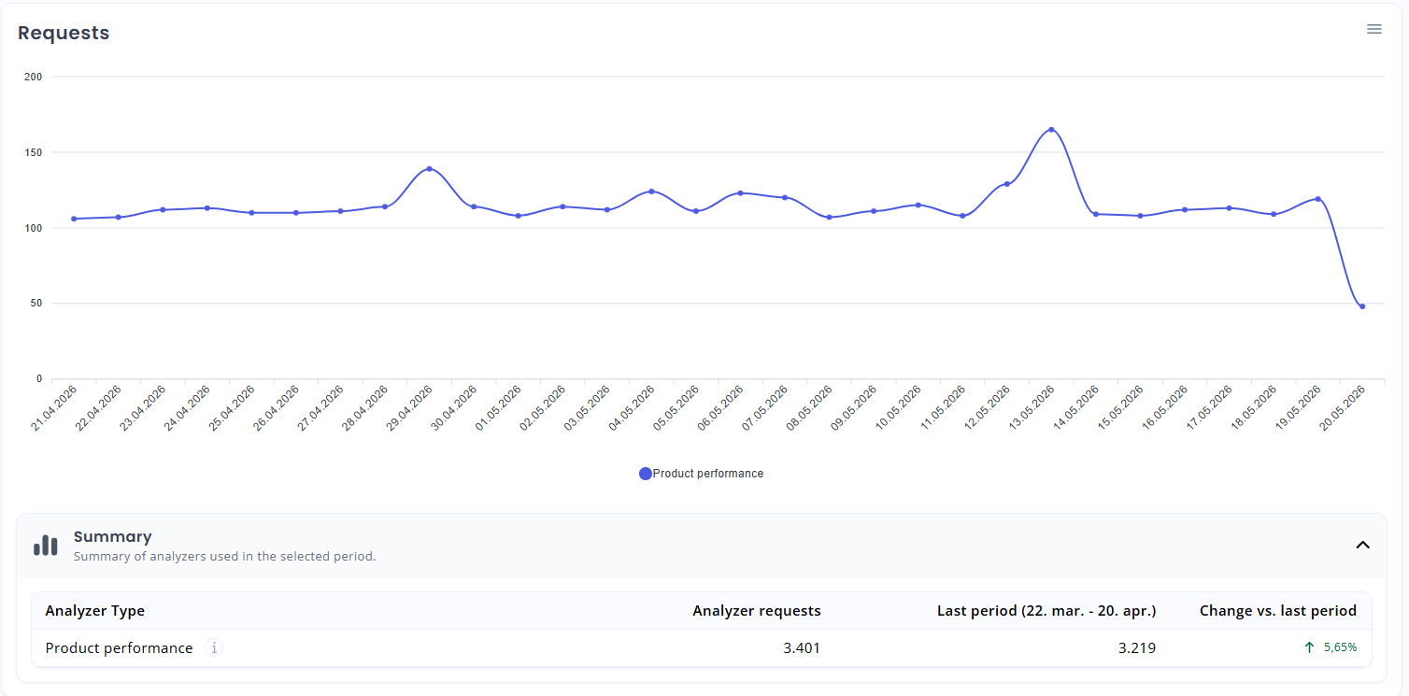Click the data point for 12.05.2026

[x=1006, y=184]
